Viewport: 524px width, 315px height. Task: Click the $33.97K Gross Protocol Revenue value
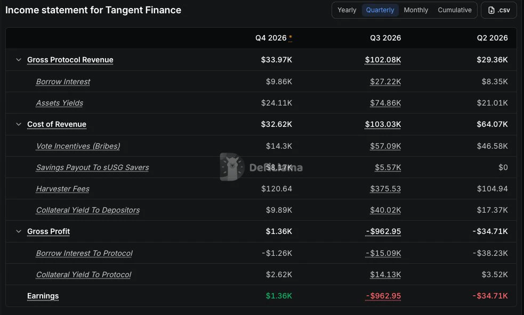click(276, 60)
